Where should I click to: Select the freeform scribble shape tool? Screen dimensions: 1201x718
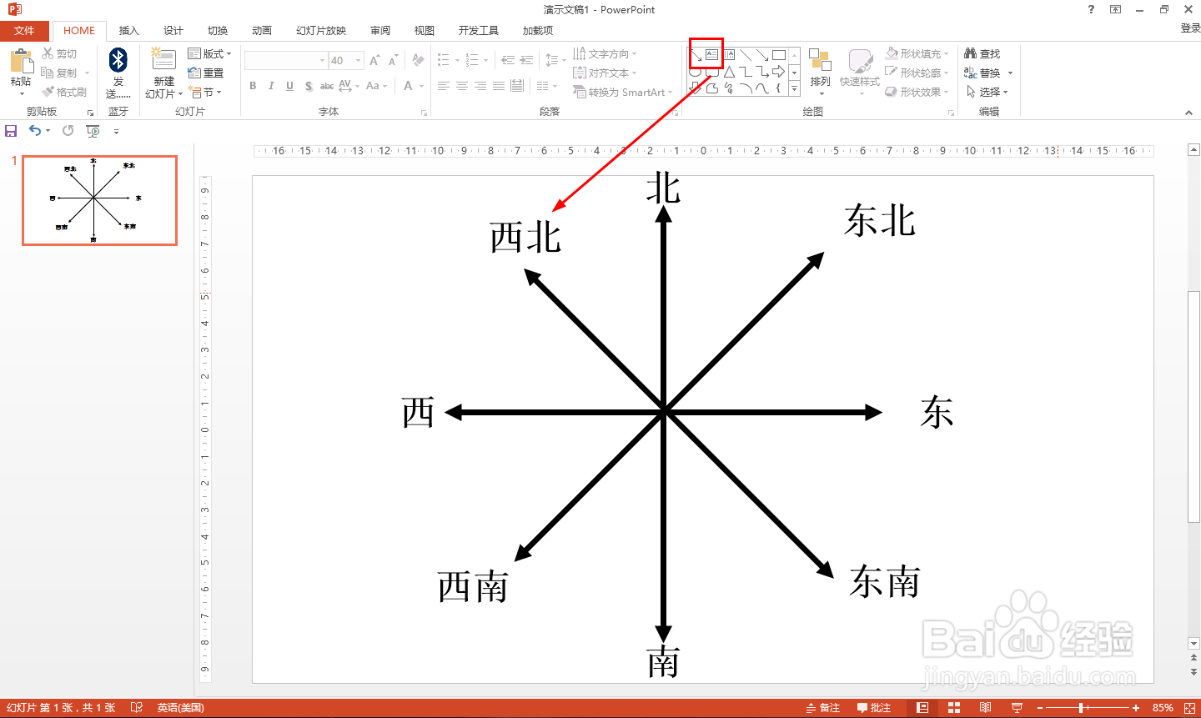coord(727,89)
